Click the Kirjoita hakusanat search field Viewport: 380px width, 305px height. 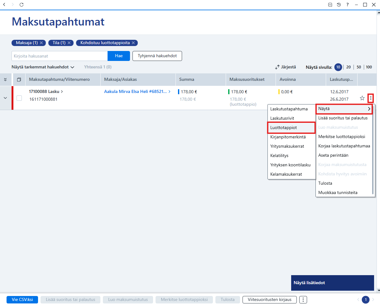[60, 56]
